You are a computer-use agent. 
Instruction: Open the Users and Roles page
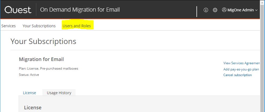pyautogui.click(x=77, y=26)
